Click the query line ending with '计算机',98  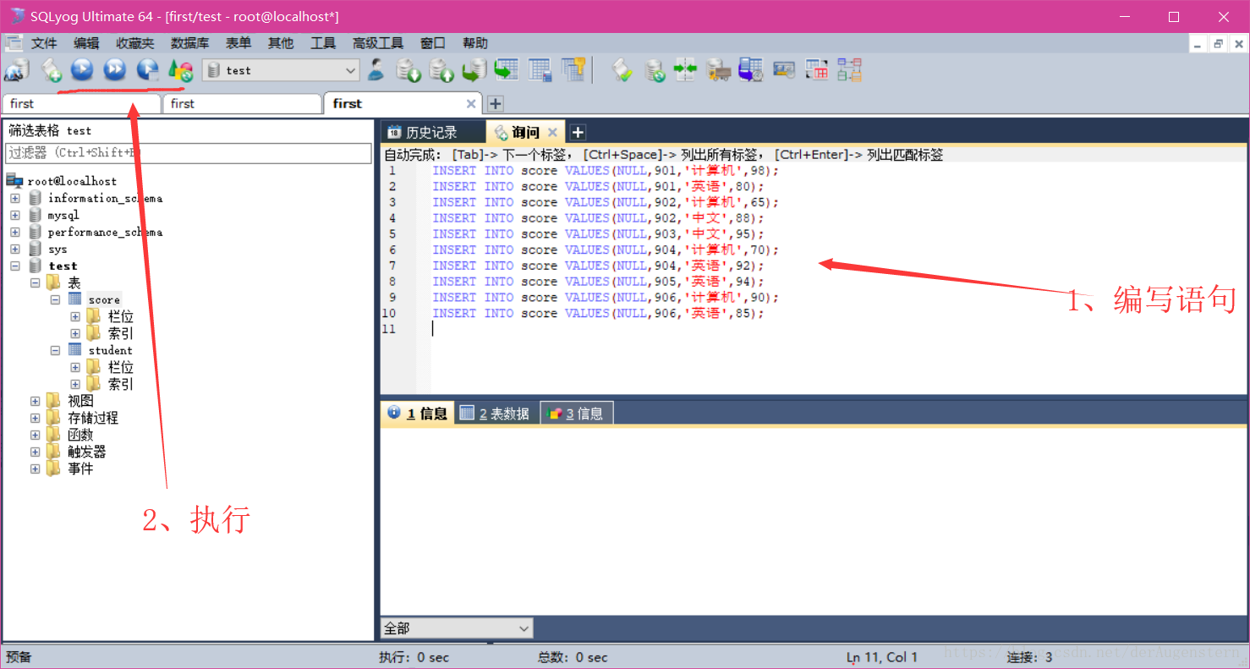606,170
